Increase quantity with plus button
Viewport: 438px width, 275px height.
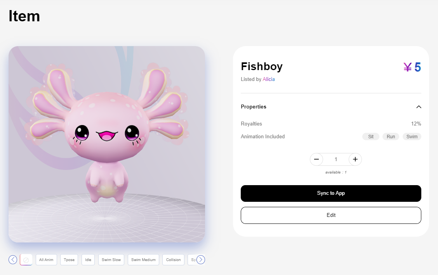pos(355,159)
